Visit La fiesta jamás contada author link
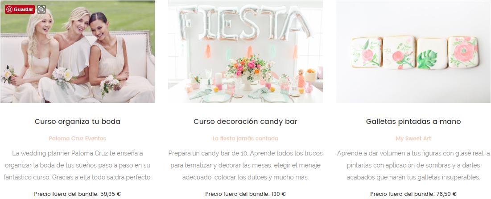Screen dimensions: 491x199 tap(245, 138)
